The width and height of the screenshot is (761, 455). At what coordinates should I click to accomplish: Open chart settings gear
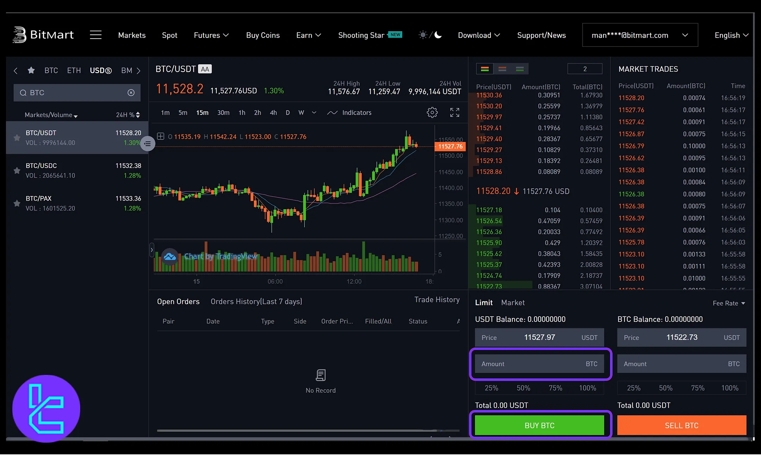(432, 112)
